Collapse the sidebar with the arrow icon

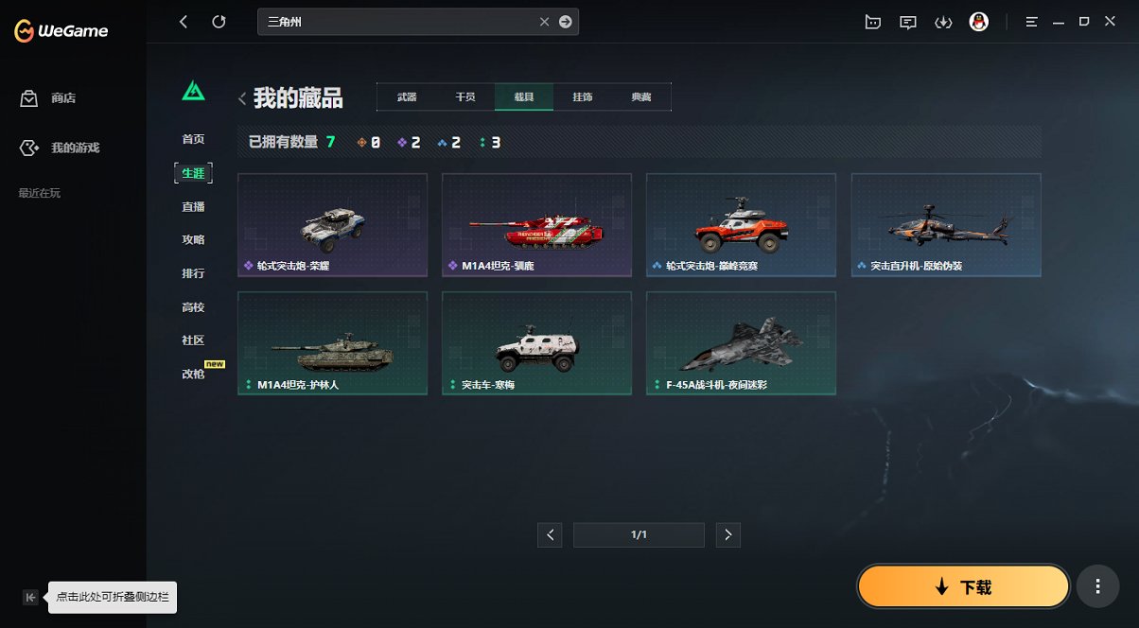[31, 597]
